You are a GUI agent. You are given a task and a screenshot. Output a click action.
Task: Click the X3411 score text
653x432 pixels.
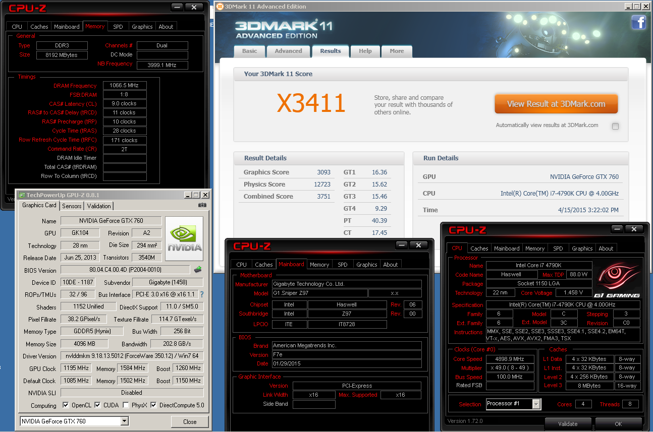click(311, 103)
